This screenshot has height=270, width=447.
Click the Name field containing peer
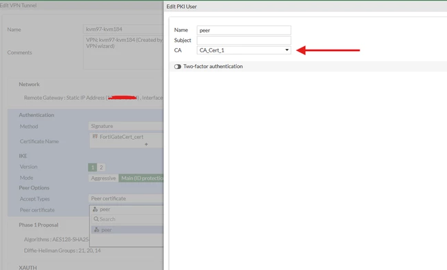pos(244,30)
